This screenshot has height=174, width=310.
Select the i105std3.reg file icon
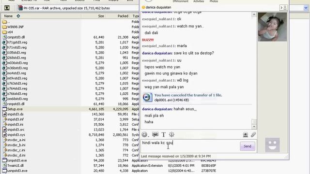click(x=4, y=53)
